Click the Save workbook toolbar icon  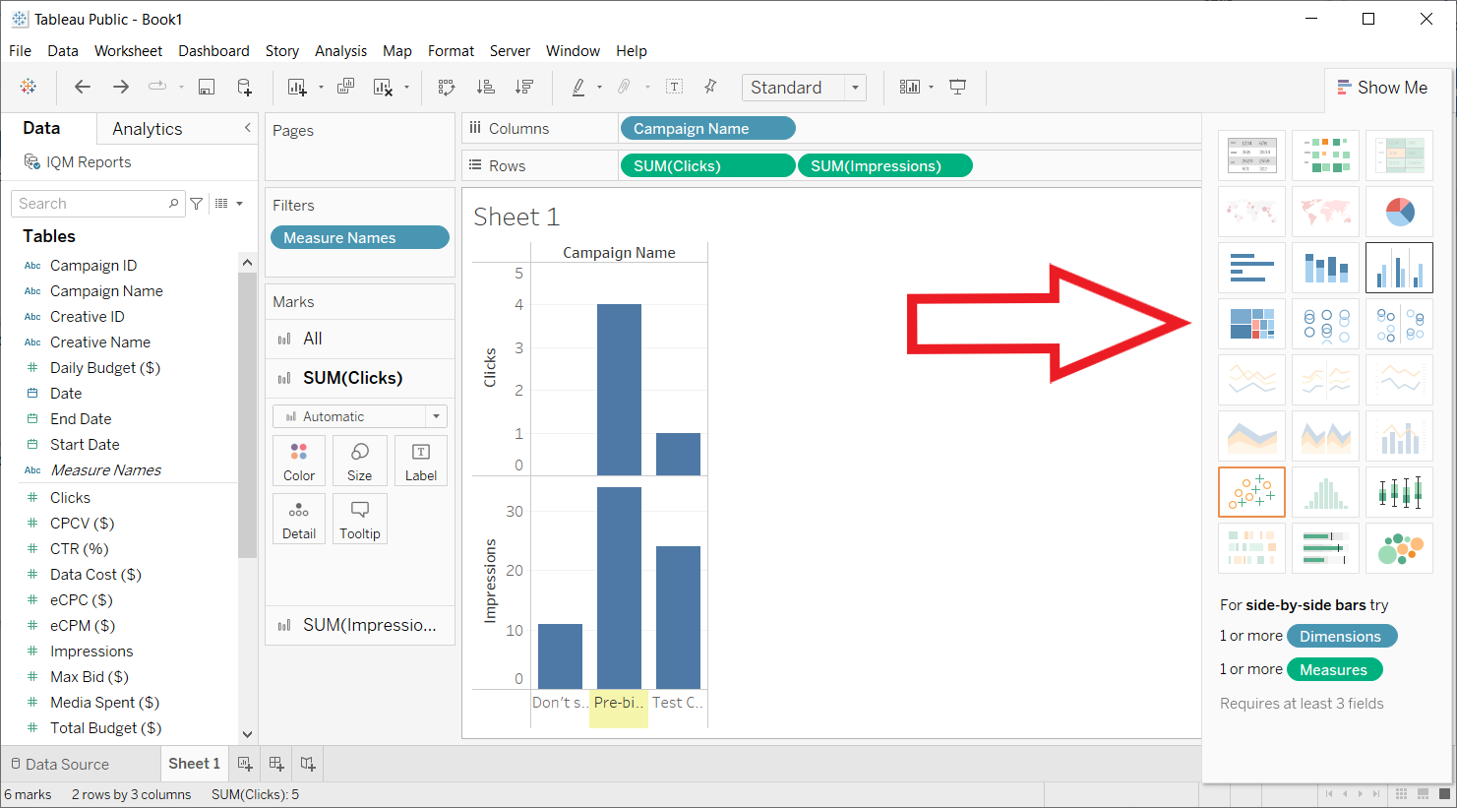pyautogui.click(x=207, y=88)
